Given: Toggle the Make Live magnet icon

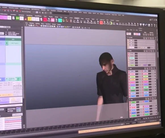Looking at the screenshot, I should point(20,11).
